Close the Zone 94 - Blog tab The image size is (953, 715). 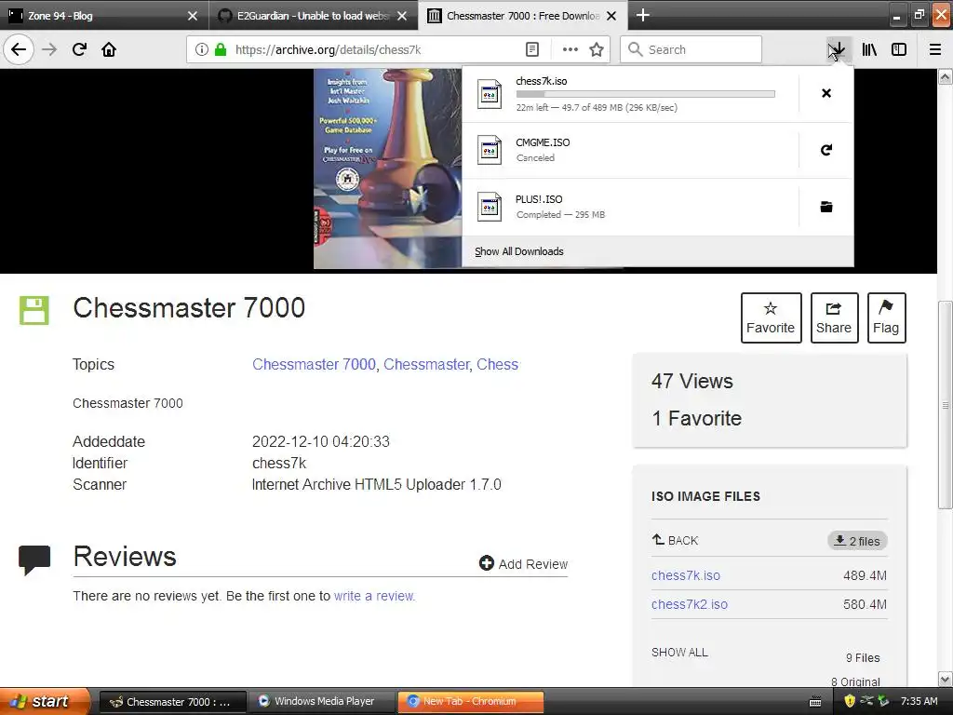point(192,16)
